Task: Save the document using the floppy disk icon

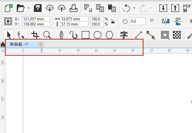Action: pyautogui.click(x=37, y=8)
